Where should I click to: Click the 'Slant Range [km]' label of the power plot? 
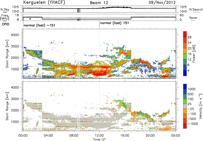click(7, 54)
